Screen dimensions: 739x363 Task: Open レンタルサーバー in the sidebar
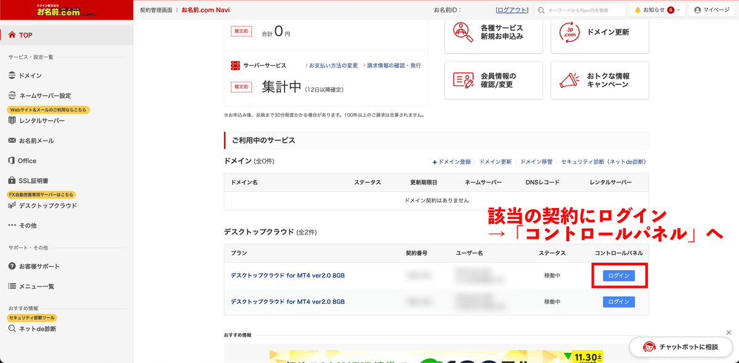point(36,121)
